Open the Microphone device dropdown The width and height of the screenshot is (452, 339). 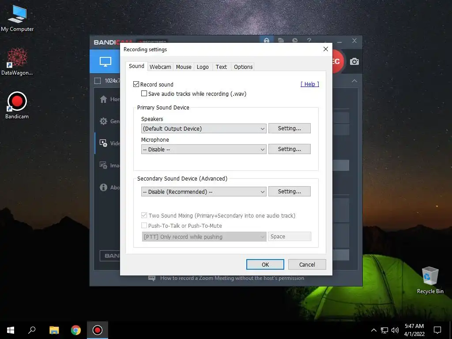[x=204, y=149]
